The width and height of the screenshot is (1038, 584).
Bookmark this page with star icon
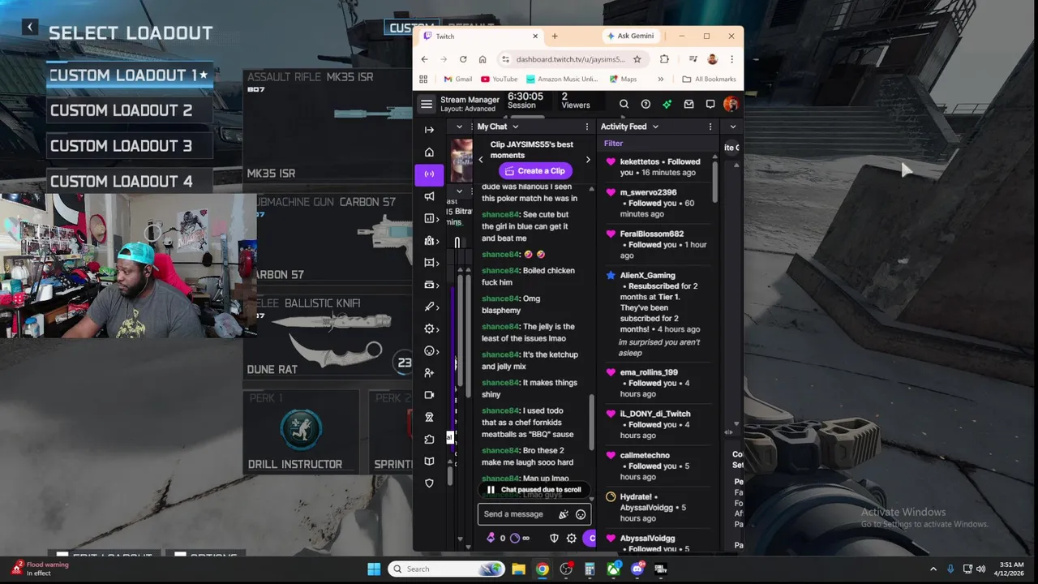637,59
